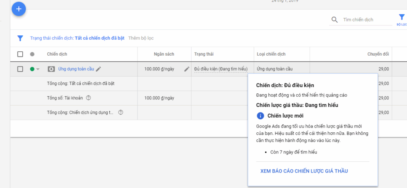
Task: Click the blue funnel icon beside Trạng thái chiến dịch
Action: pos(20,38)
